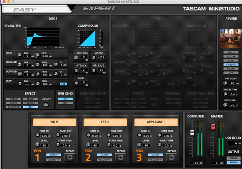
Task: Click the PON 2 FADE OUT knob
Action: (109, 135)
